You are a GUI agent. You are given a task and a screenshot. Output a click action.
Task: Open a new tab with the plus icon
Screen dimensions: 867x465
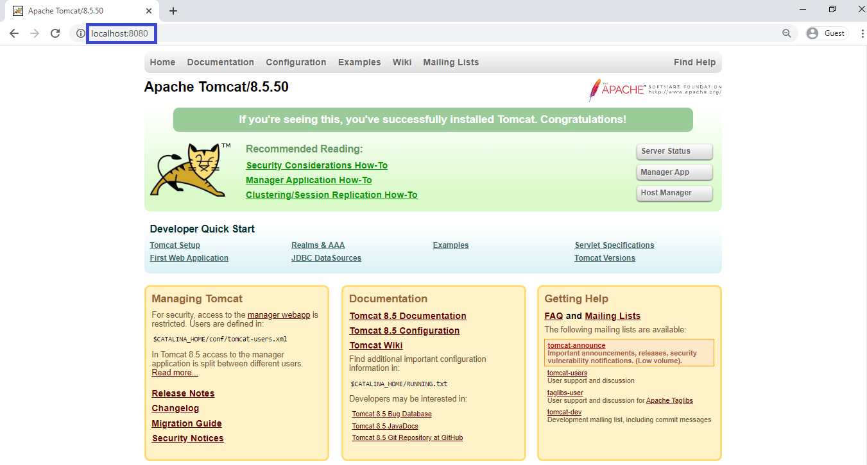point(173,11)
